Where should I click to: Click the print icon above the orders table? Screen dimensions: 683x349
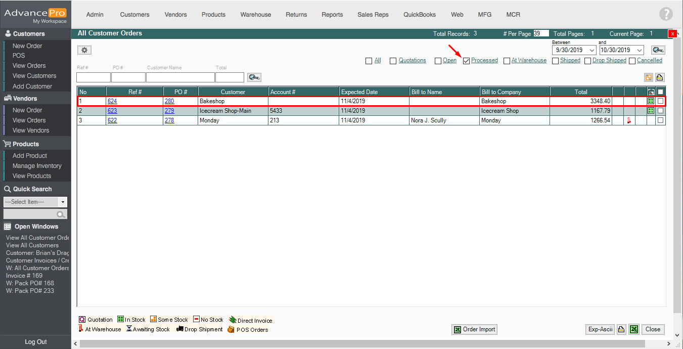(660, 77)
